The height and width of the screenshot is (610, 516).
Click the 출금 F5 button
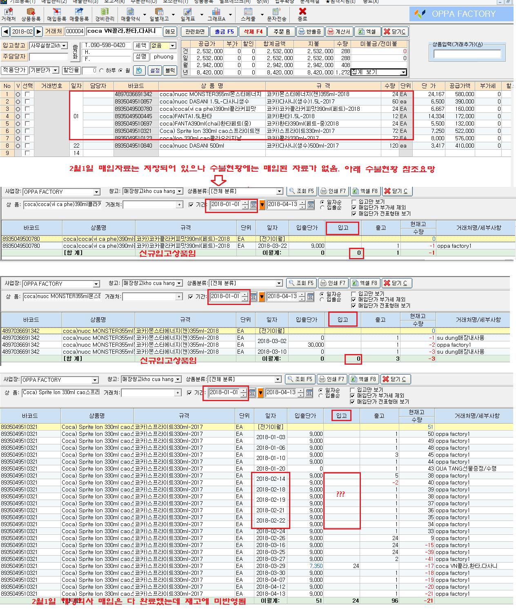click(224, 31)
